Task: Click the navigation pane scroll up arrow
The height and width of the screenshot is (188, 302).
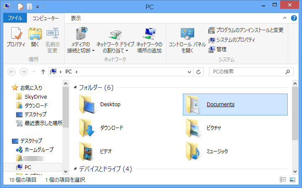Action: point(66,84)
